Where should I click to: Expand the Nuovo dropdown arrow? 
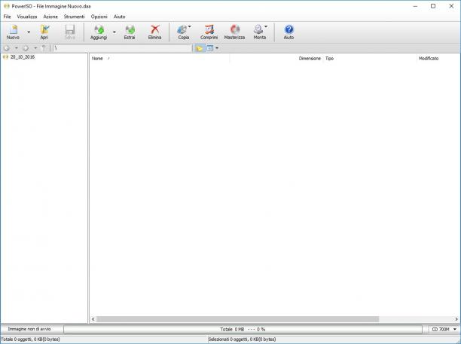29,32
